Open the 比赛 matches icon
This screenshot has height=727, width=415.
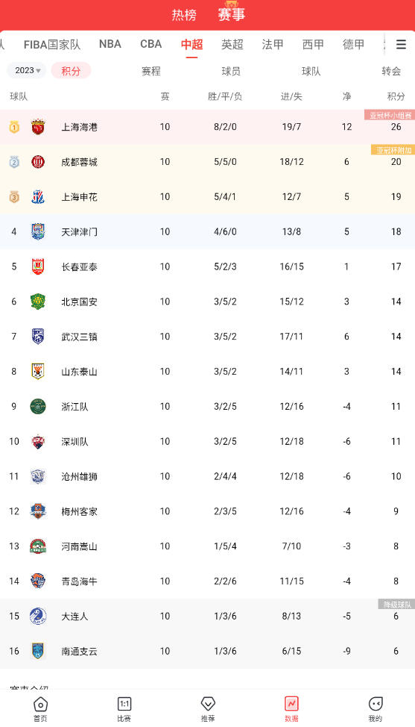[x=124, y=705]
